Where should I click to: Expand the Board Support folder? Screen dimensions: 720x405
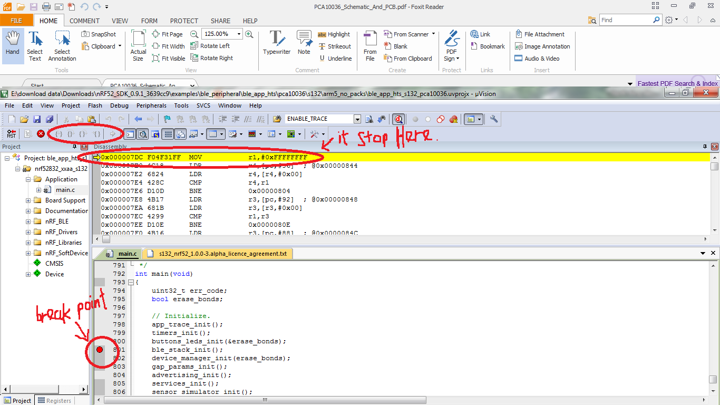point(28,200)
